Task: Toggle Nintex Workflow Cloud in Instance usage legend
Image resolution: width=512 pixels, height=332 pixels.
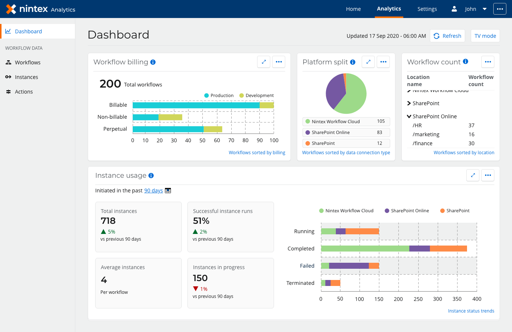Action: tap(346, 211)
